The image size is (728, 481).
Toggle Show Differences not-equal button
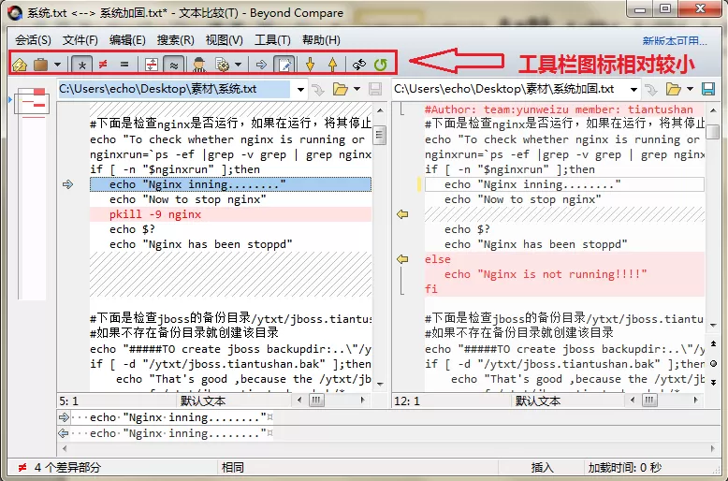tap(103, 65)
